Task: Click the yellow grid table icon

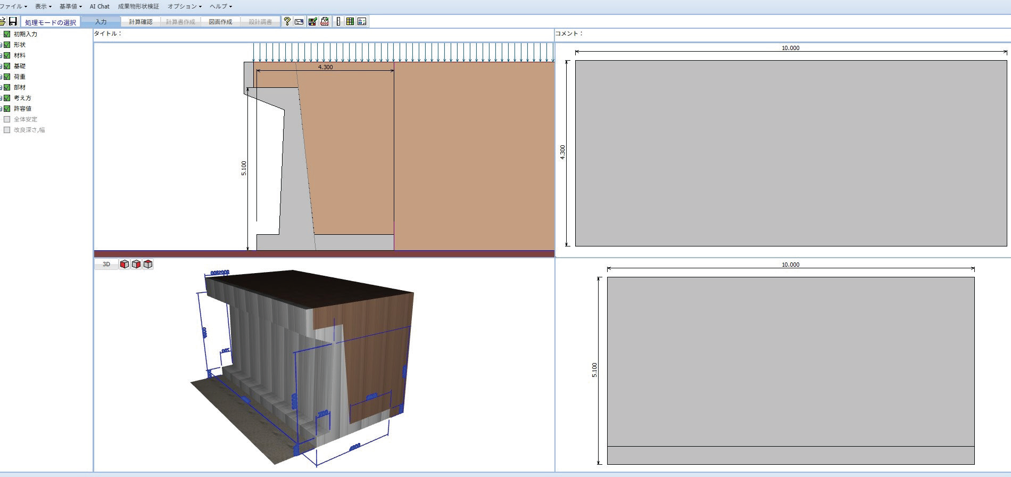Action: pyautogui.click(x=350, y=22)
